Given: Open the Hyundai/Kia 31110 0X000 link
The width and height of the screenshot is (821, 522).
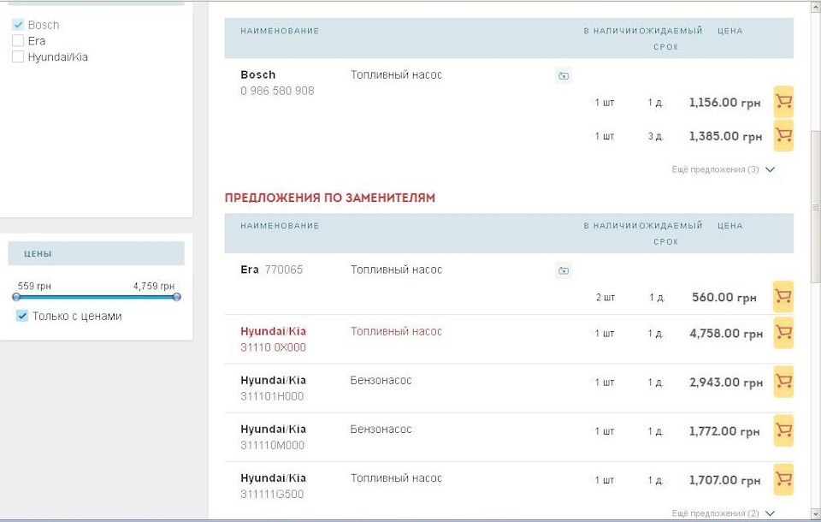Looking at the screenshot, I should pyautogui.click(x=274, y=339).
